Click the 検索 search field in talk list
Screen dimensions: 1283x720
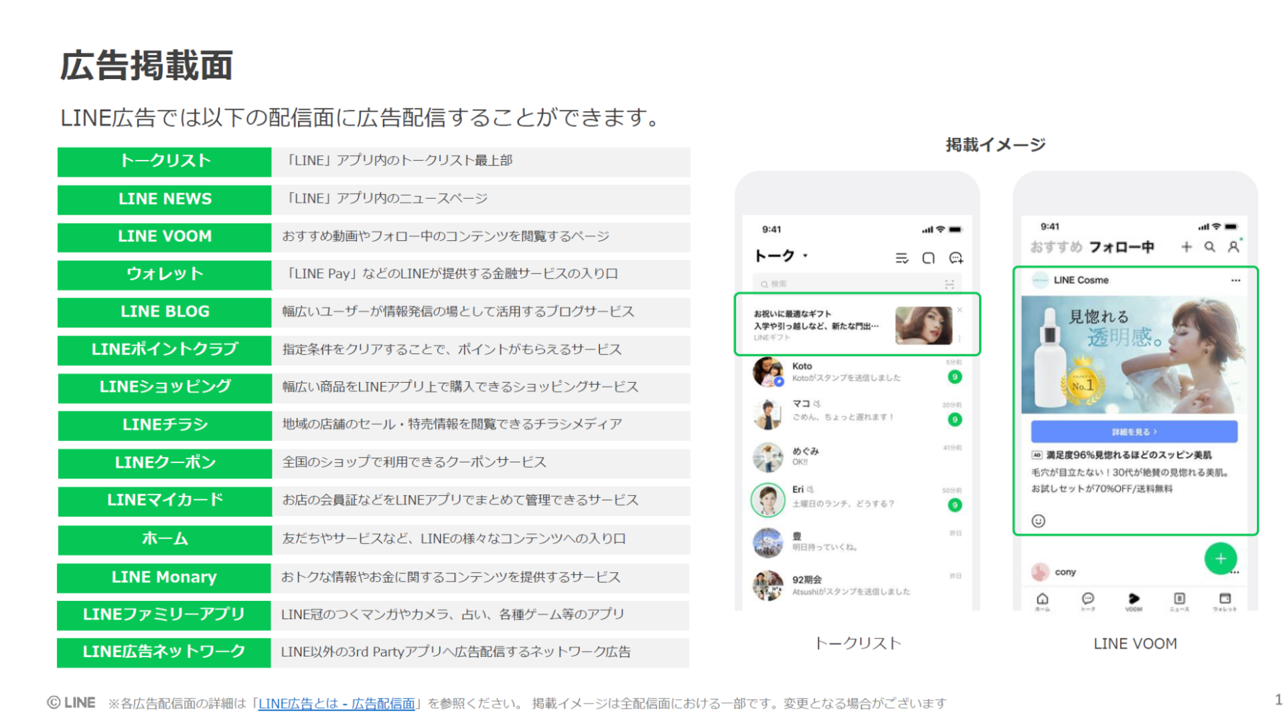(x=857, y=284)
